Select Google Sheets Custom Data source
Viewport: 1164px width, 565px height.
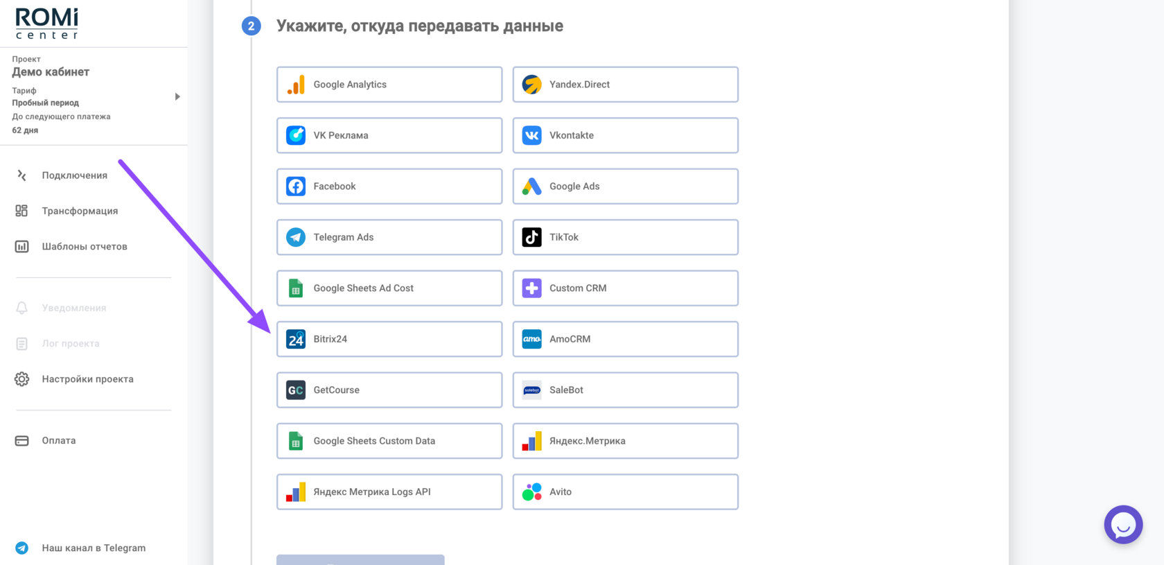389,441
